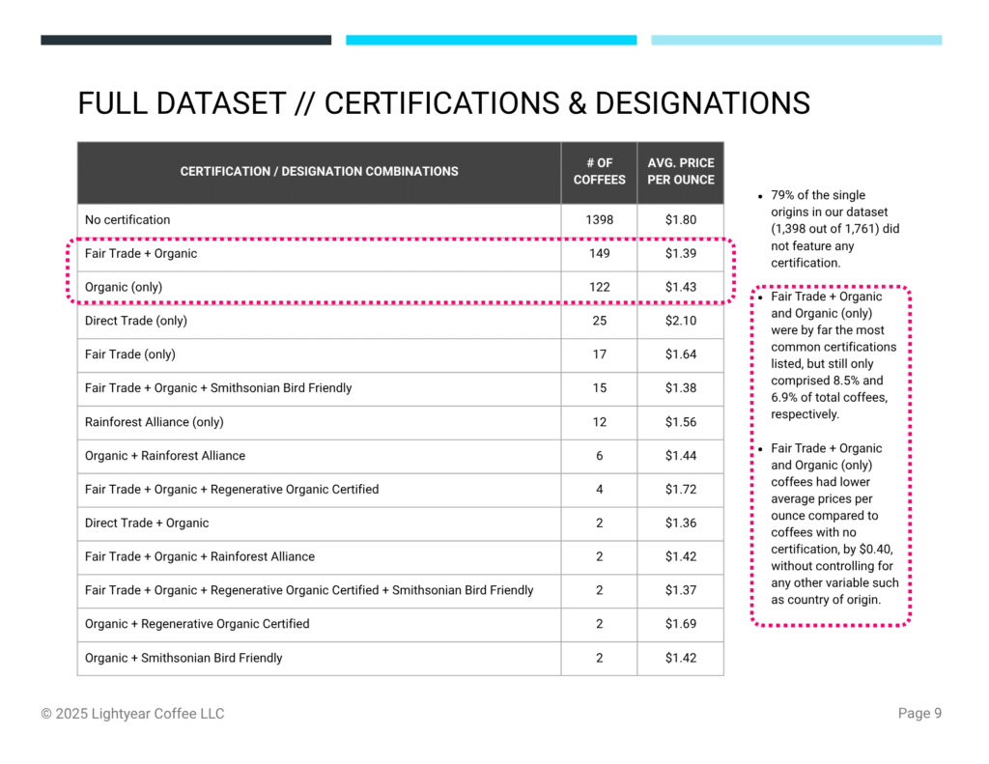The image size is (989, 764).
Task: Click 'Organic + Smithsonian Bird Friendly' row label
Action: pos(184,658)
